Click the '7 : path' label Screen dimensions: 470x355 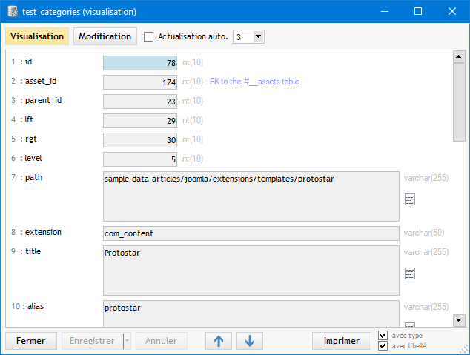point(27,177)
